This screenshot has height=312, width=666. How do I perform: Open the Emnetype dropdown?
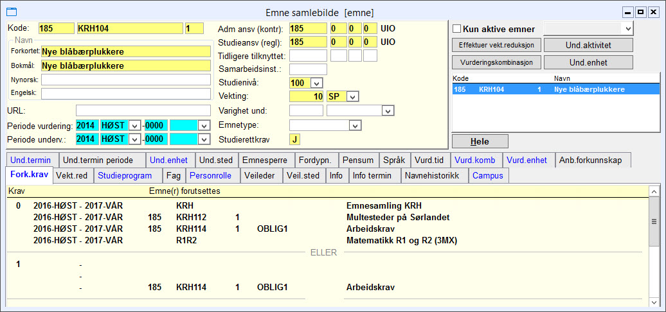[x=355, y=125]
